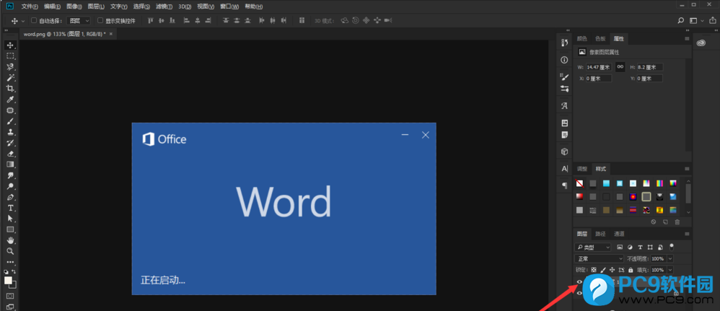720x311 pixels.
Task: Open the Creative Cloud Libraries panel
Action: (x=701, y=43)
